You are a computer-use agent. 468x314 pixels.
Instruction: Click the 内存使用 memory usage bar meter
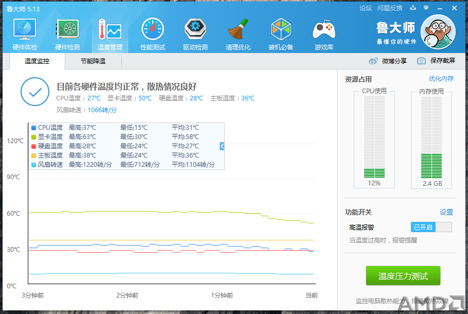point(431,137)
